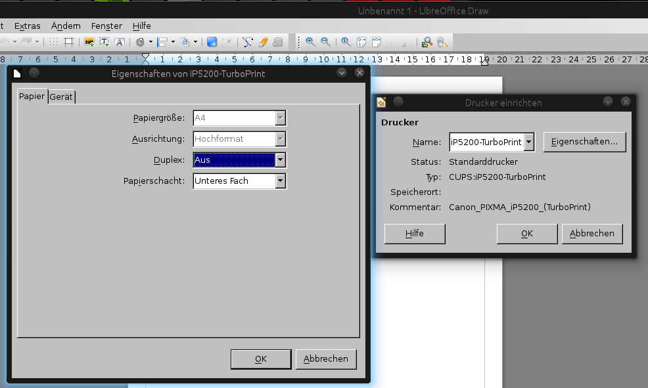
Task: Open the Duplex dropdown set to Aus
Action: tap(281, 160)
